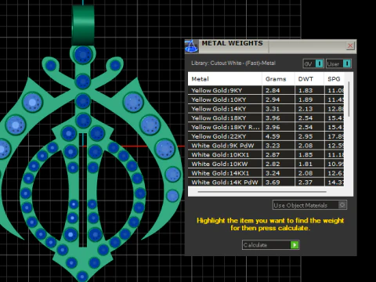This screenshot has width=376, height=282.
Task: Click the horizontal scrollbar under metal list
Action: pyautogui.click(x=262, y=192)
